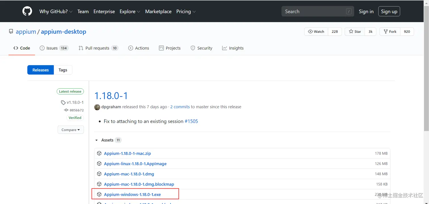Open the Projects tab

point(170,48)
